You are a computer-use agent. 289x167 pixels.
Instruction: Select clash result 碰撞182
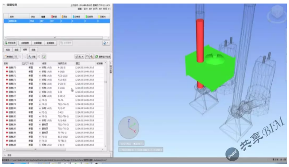click(12, 116)
